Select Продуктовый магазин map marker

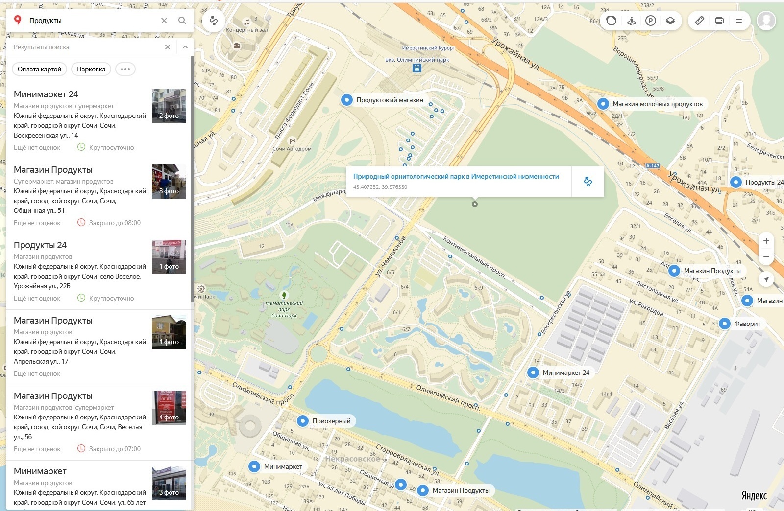346,100
